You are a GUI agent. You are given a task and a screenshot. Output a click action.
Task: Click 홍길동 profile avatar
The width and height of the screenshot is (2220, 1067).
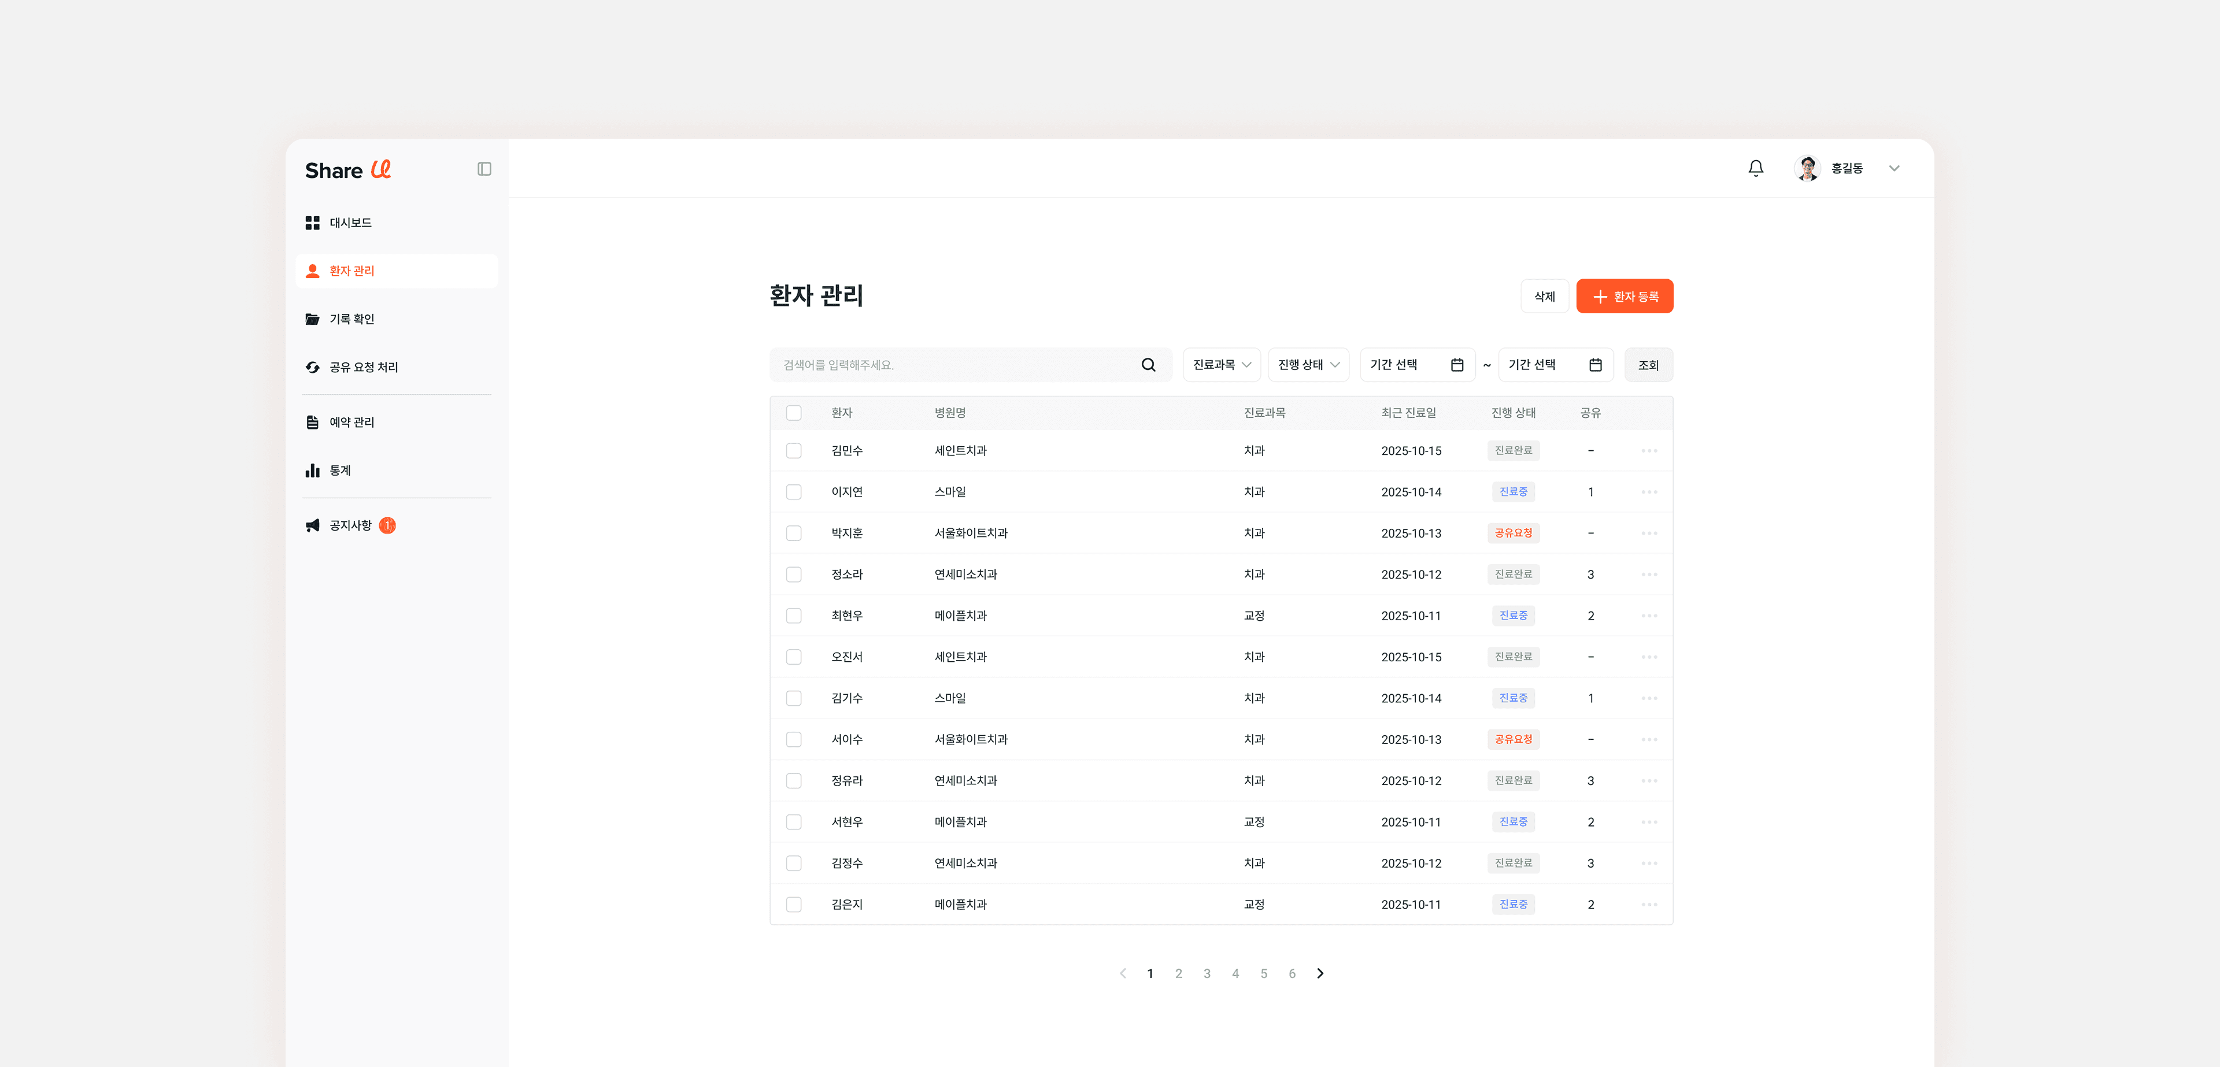[1807, 168]
